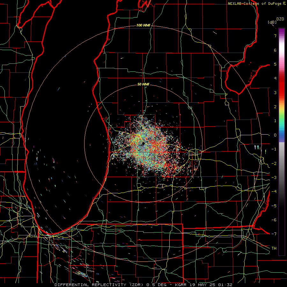Click the 1 value on the color scale

tap(275, 121)
